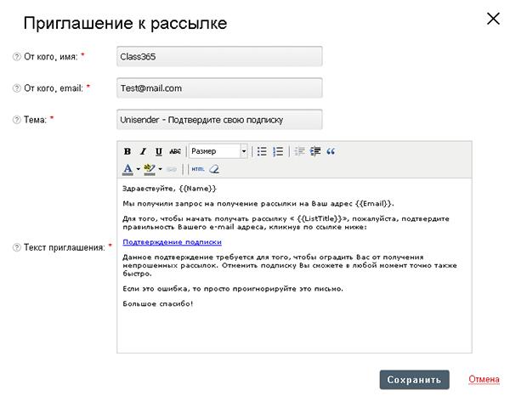
Task: Show help for От кого, email
Action: click(16, 88)
